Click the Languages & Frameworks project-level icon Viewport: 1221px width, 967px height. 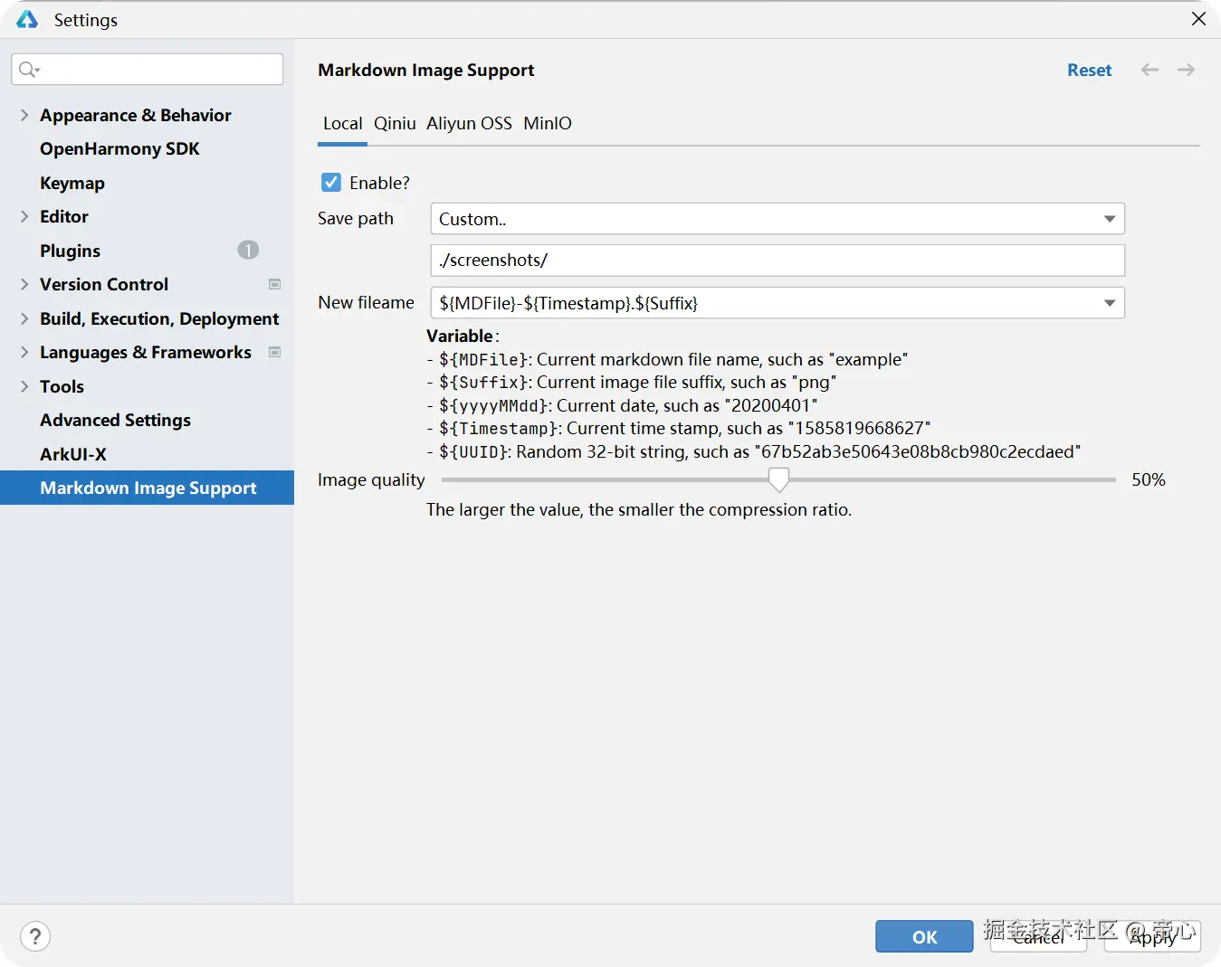point(275,352)
